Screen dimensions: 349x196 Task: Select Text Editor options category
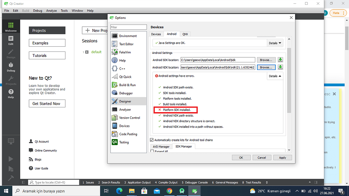[x=128, y=44]
